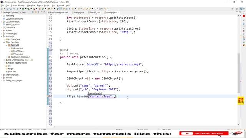Viewport: 246px width, 138px height.
Task: Expand the JRE System Library node
Action: tap(4, 60)
